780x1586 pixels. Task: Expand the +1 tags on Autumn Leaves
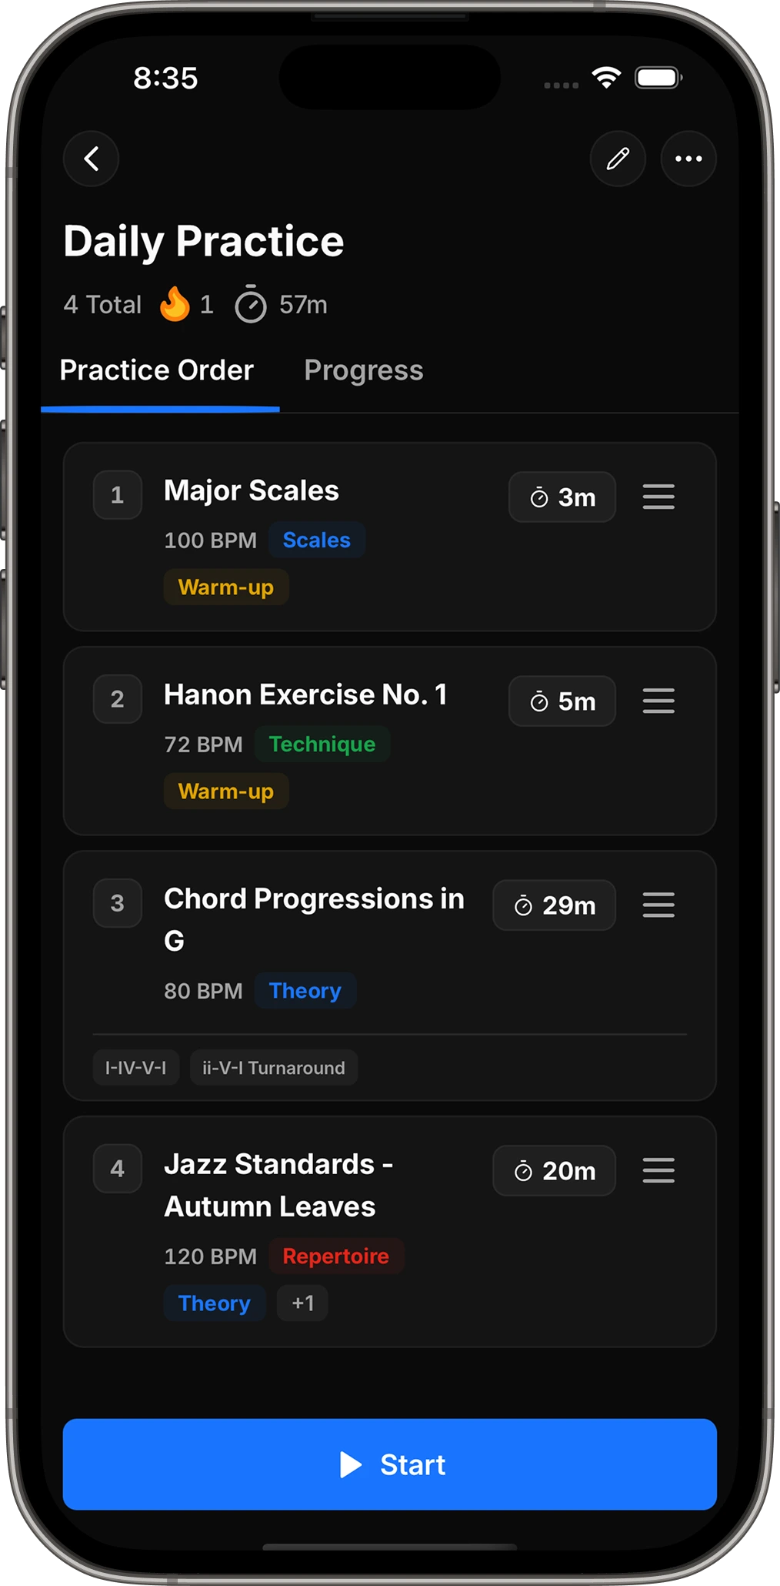pyautogui.click(x=302, y=1303)
